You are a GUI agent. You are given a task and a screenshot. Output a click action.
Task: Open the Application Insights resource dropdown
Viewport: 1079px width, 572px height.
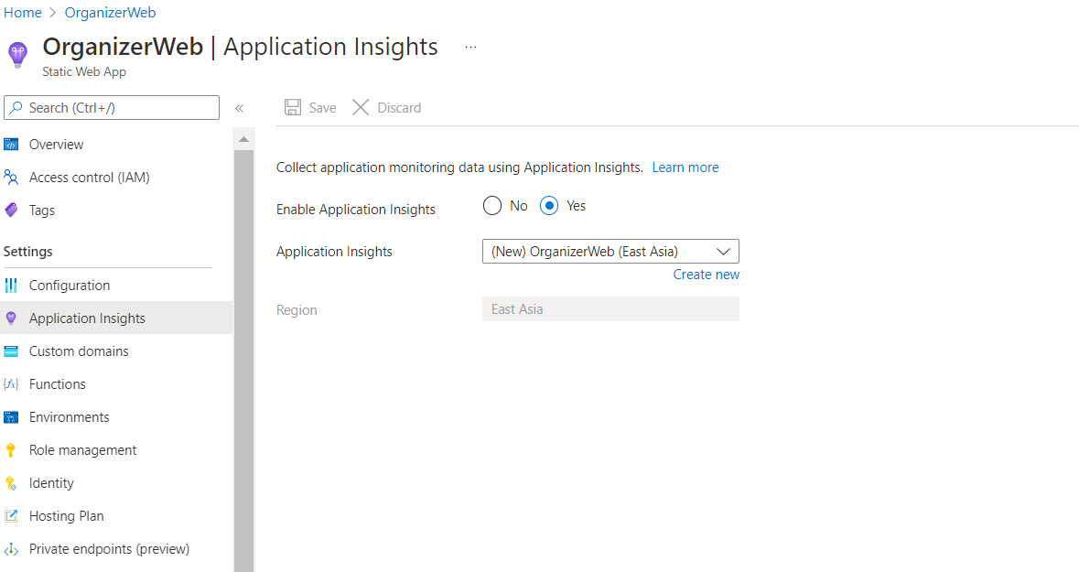click(x=610, y=252)
